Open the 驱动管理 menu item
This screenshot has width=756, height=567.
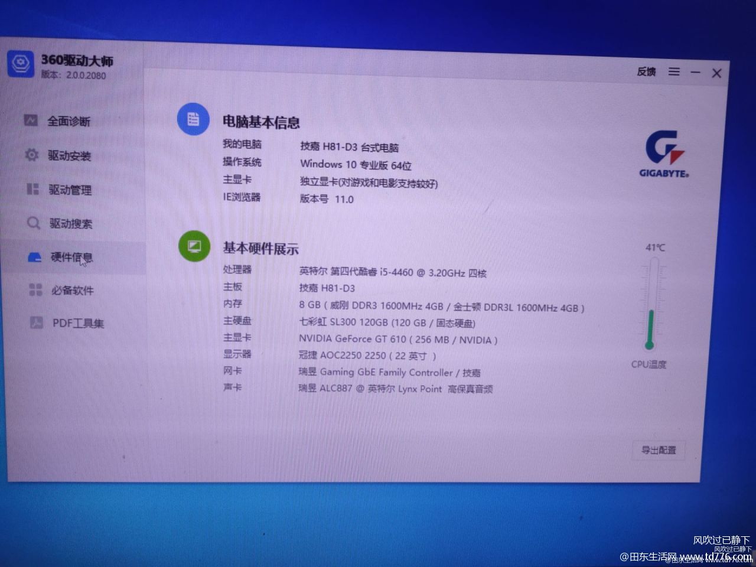coord(70,190)
